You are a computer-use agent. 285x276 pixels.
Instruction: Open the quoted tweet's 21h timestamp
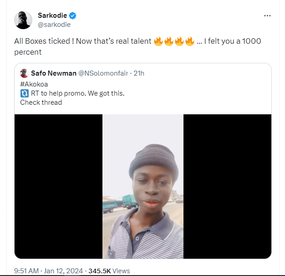click(139, 73)
